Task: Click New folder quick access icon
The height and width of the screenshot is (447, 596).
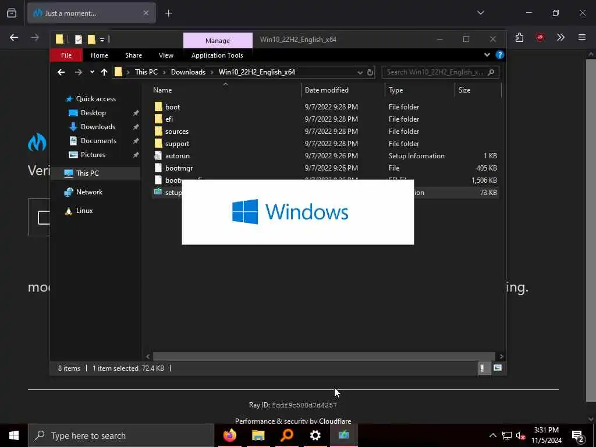Action: pos(91,39)
